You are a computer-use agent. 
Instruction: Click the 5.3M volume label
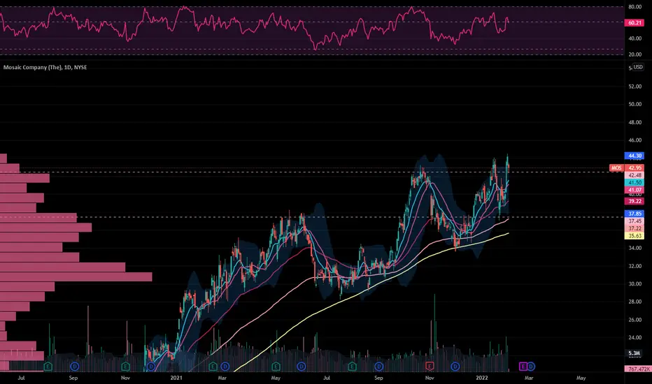point(635,353)
